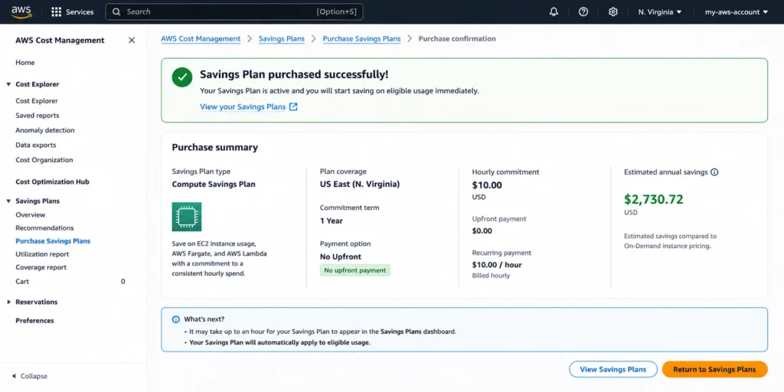Open Anomaly detection
784x392 pixels.
(45, 130)
